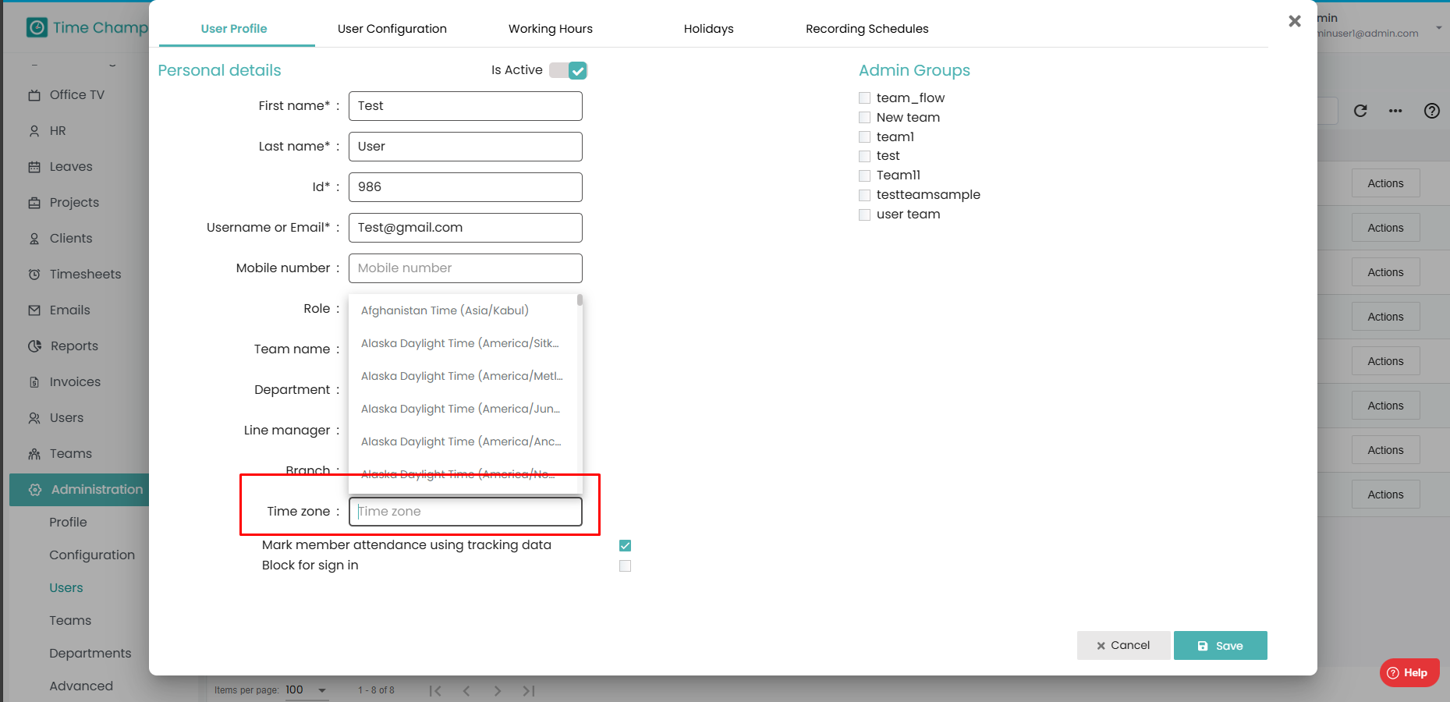Click the first row's Actions button
1450x702 pixels.
point(1385,183)
